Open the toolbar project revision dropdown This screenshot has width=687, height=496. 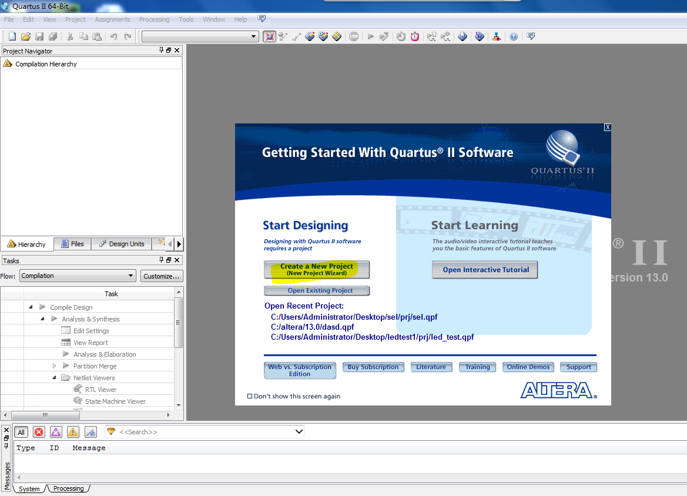[254, 36]
